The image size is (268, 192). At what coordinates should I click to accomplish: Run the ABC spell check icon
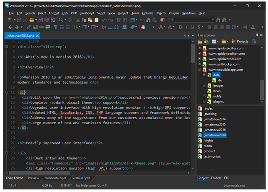point(70,20)
